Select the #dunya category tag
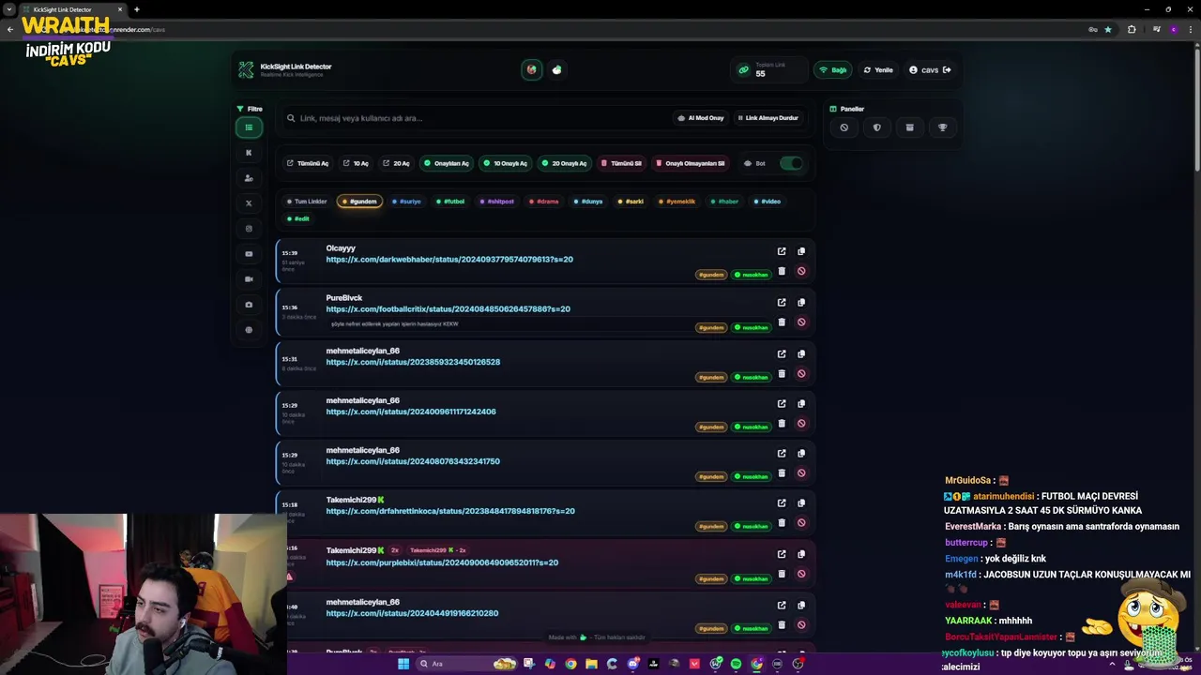Image resolution: width=1201 pixels, height=675 pixels. (588, 202)
